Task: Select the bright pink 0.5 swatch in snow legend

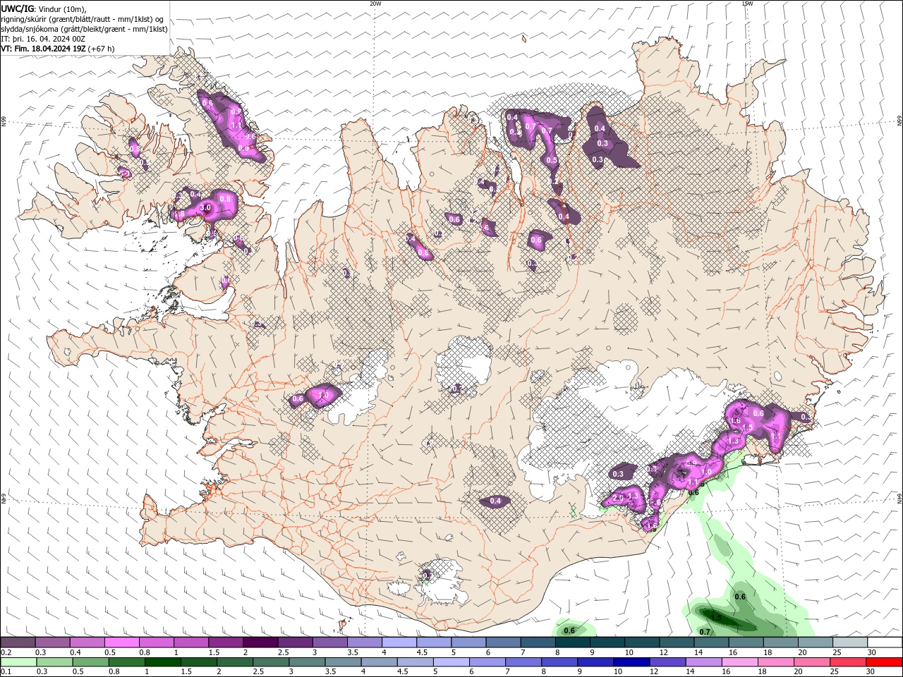Action: tap(121, 642)
